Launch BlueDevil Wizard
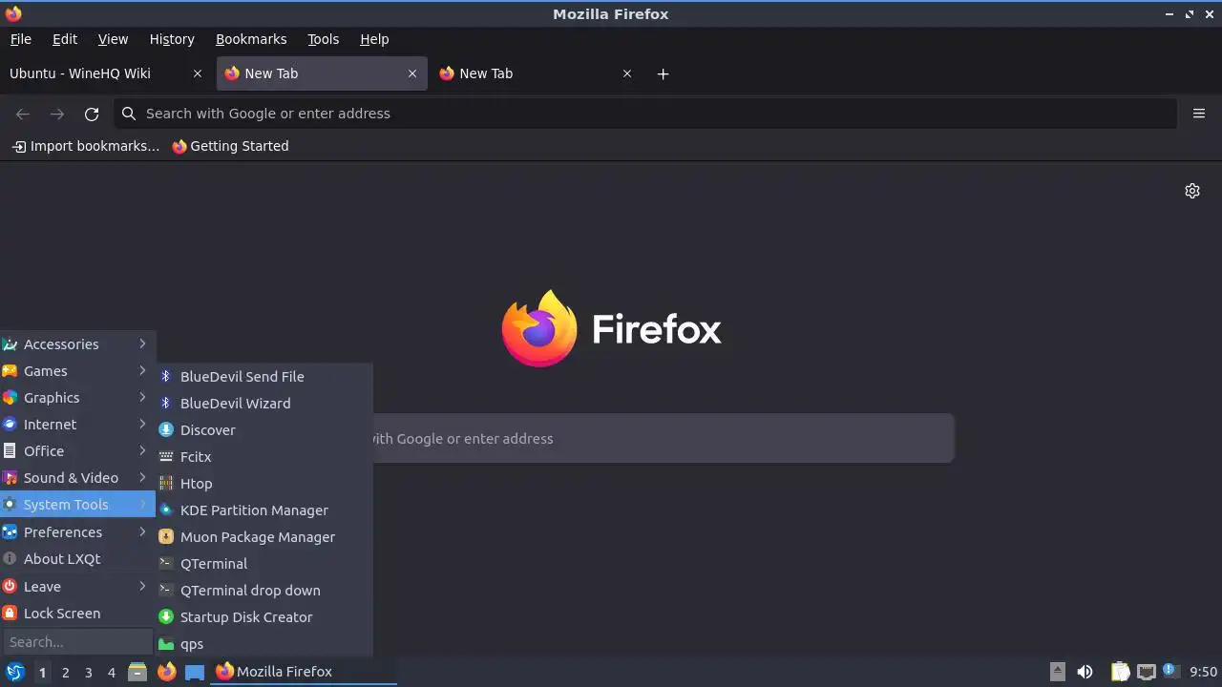The image size is (1222, 687). (x=264, y=403)
